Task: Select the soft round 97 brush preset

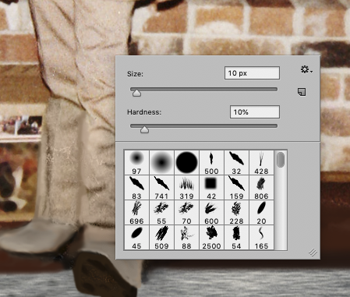Action: tap(136, 162)
